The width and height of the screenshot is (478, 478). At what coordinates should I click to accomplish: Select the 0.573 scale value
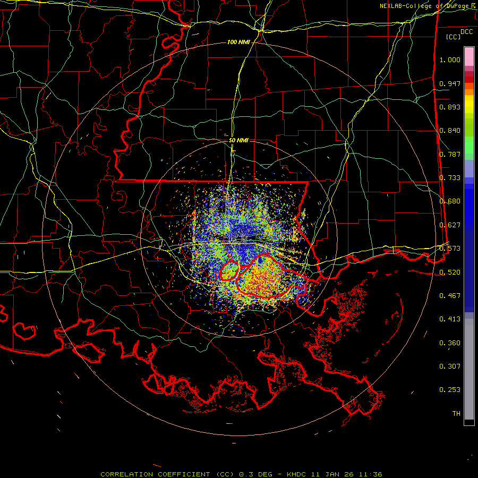450,249
